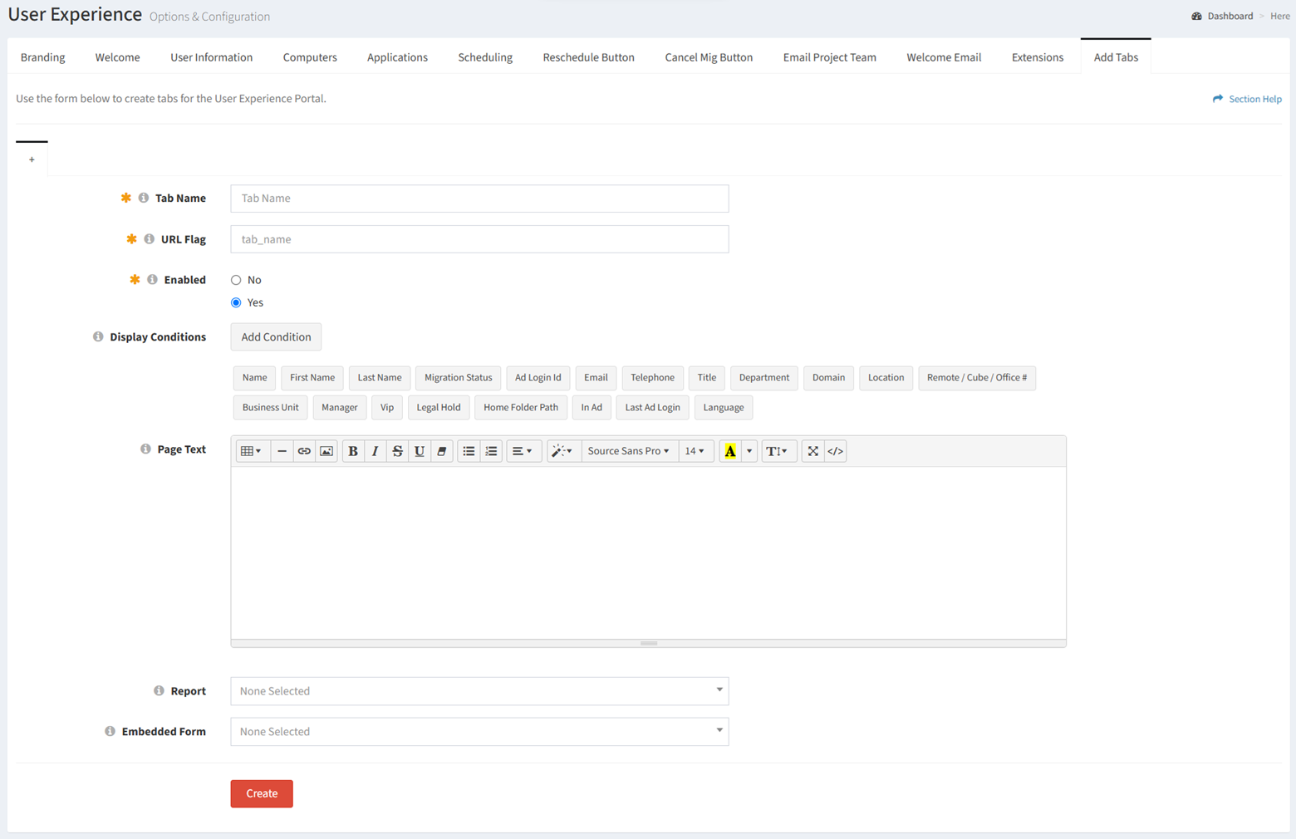Viewport: 1296px width, 839px height.
Task: Open the Reschedule Button tab
Action: tap(589, 57)
